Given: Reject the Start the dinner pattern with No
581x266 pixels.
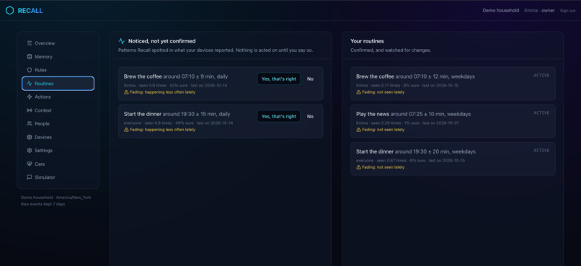Looking at the screenshot, I should point(310,116).
